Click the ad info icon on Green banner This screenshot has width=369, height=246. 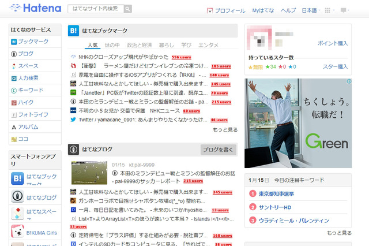click(x=349, y=81)
